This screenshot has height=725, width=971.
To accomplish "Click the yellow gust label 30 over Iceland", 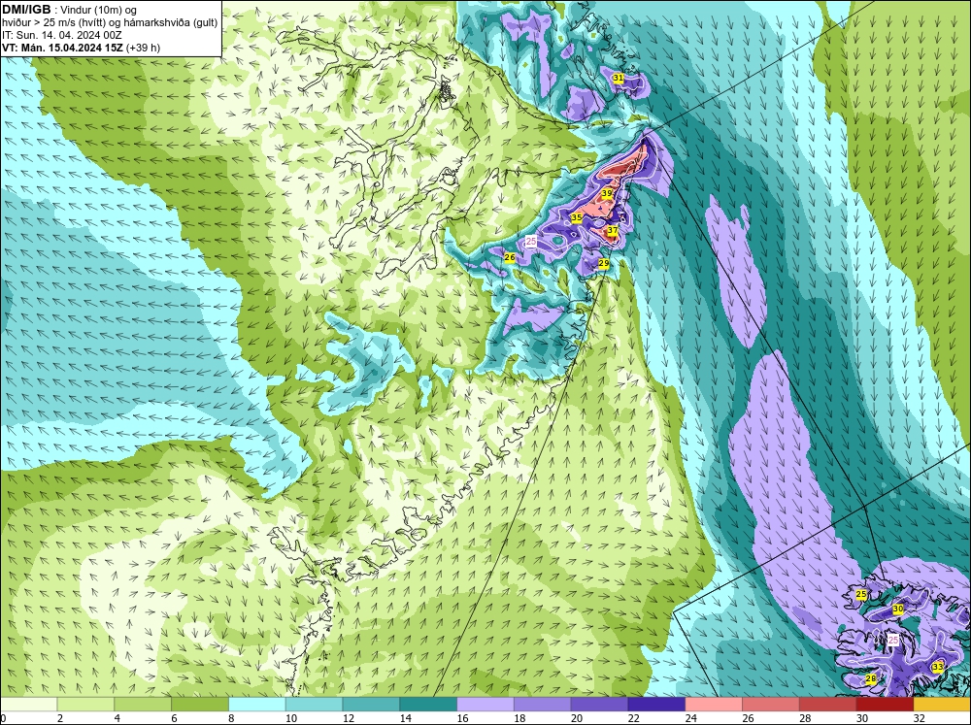I will [x=898, y=610].
